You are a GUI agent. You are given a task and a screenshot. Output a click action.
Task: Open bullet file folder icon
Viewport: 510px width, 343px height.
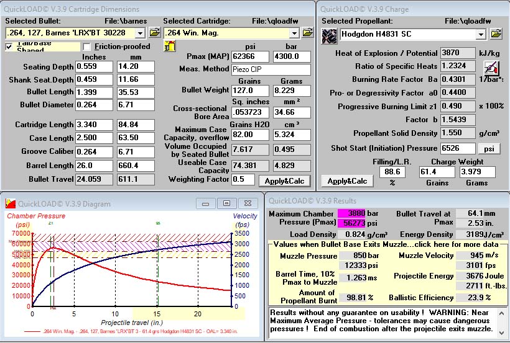click(x=155, y=32)
